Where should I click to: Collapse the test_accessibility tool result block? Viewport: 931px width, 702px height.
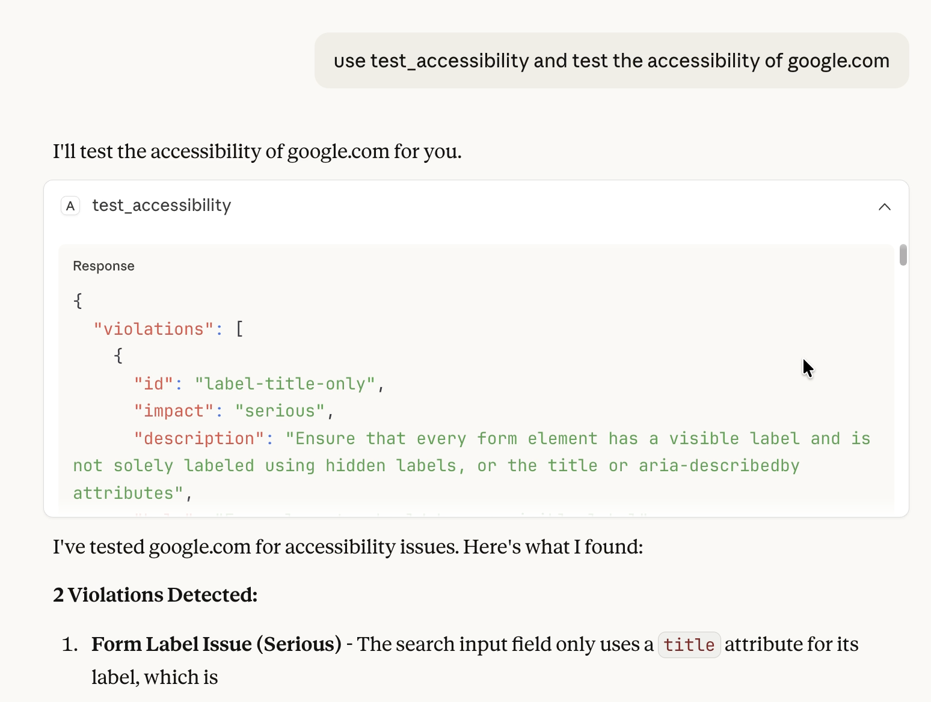tap(884, 206)
